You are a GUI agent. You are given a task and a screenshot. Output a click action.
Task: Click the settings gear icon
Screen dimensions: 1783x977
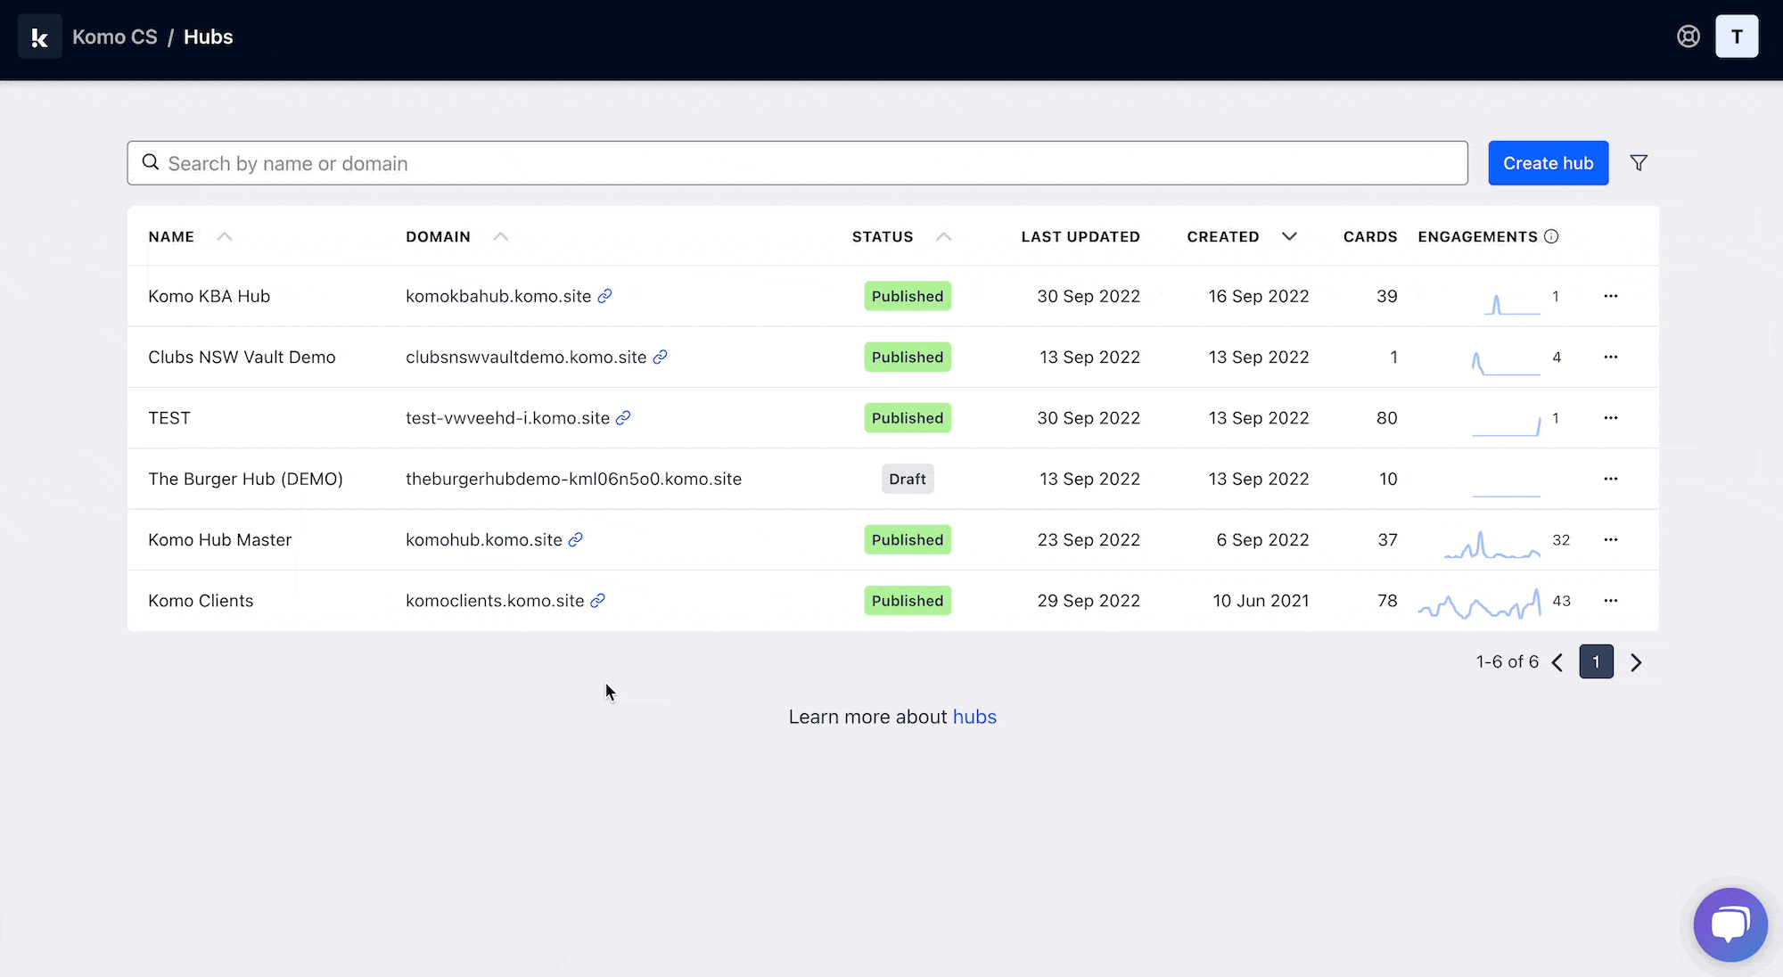(1689, 36)
